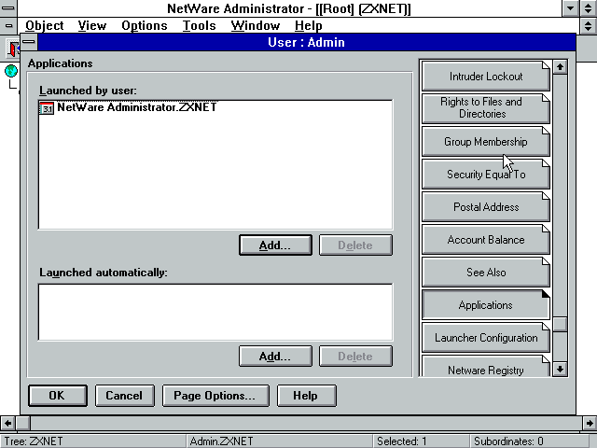
Task: Click Admin.ZXNET in status bar
Action: click(x=222, y=441)
